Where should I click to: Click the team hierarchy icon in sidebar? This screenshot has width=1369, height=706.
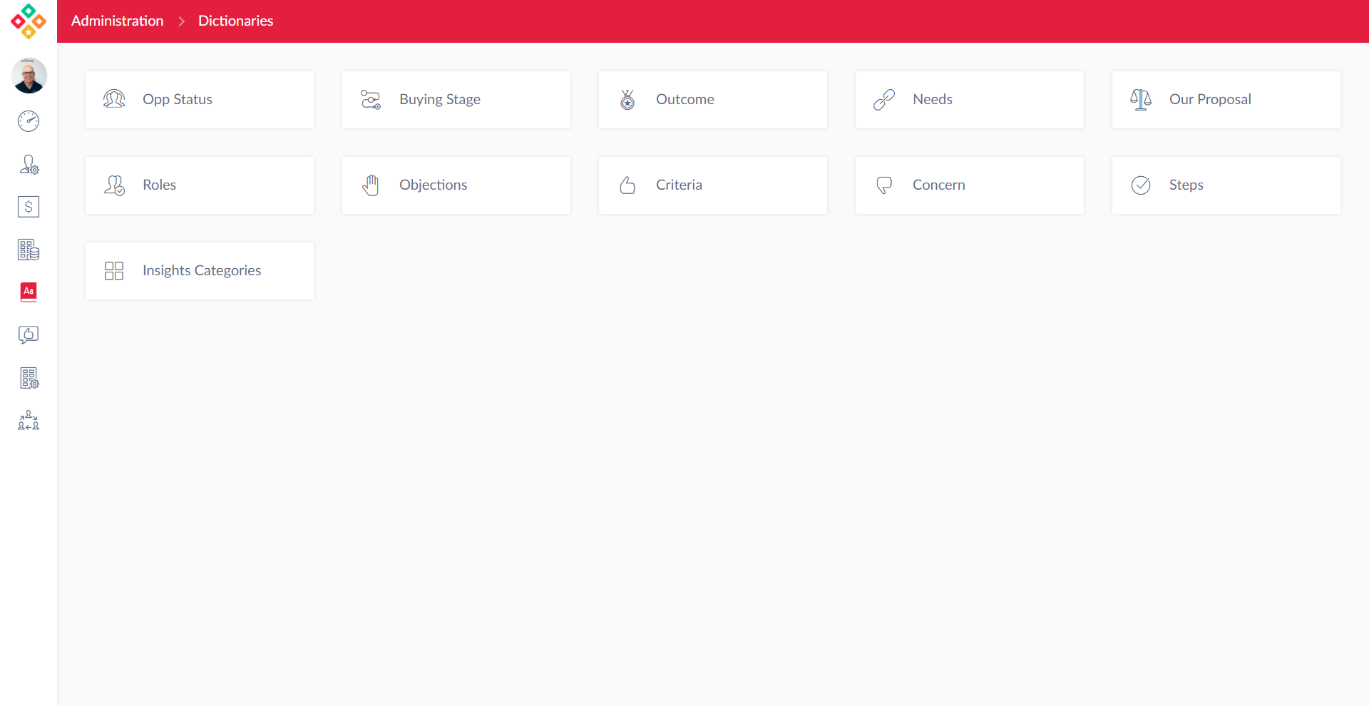point(29,420)
